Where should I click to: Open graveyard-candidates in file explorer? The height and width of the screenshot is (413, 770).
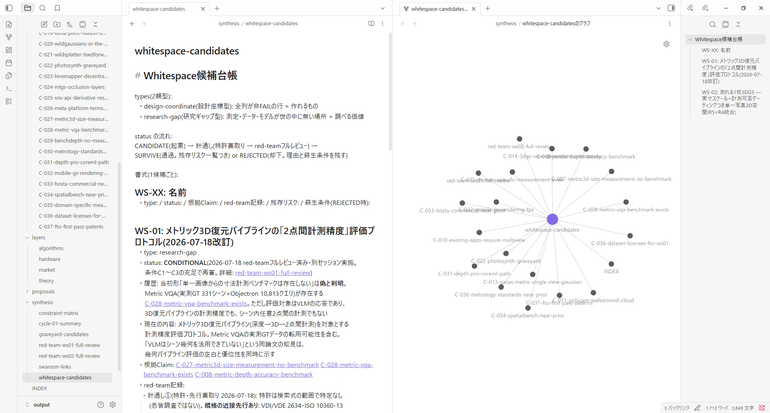pyautogui.click(x=64, y=335)
